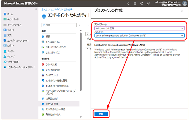Go to ホーム in left navigation
The width and height of the screenshot is (189, 120).
pyautogui.click(x=8, y=14)
